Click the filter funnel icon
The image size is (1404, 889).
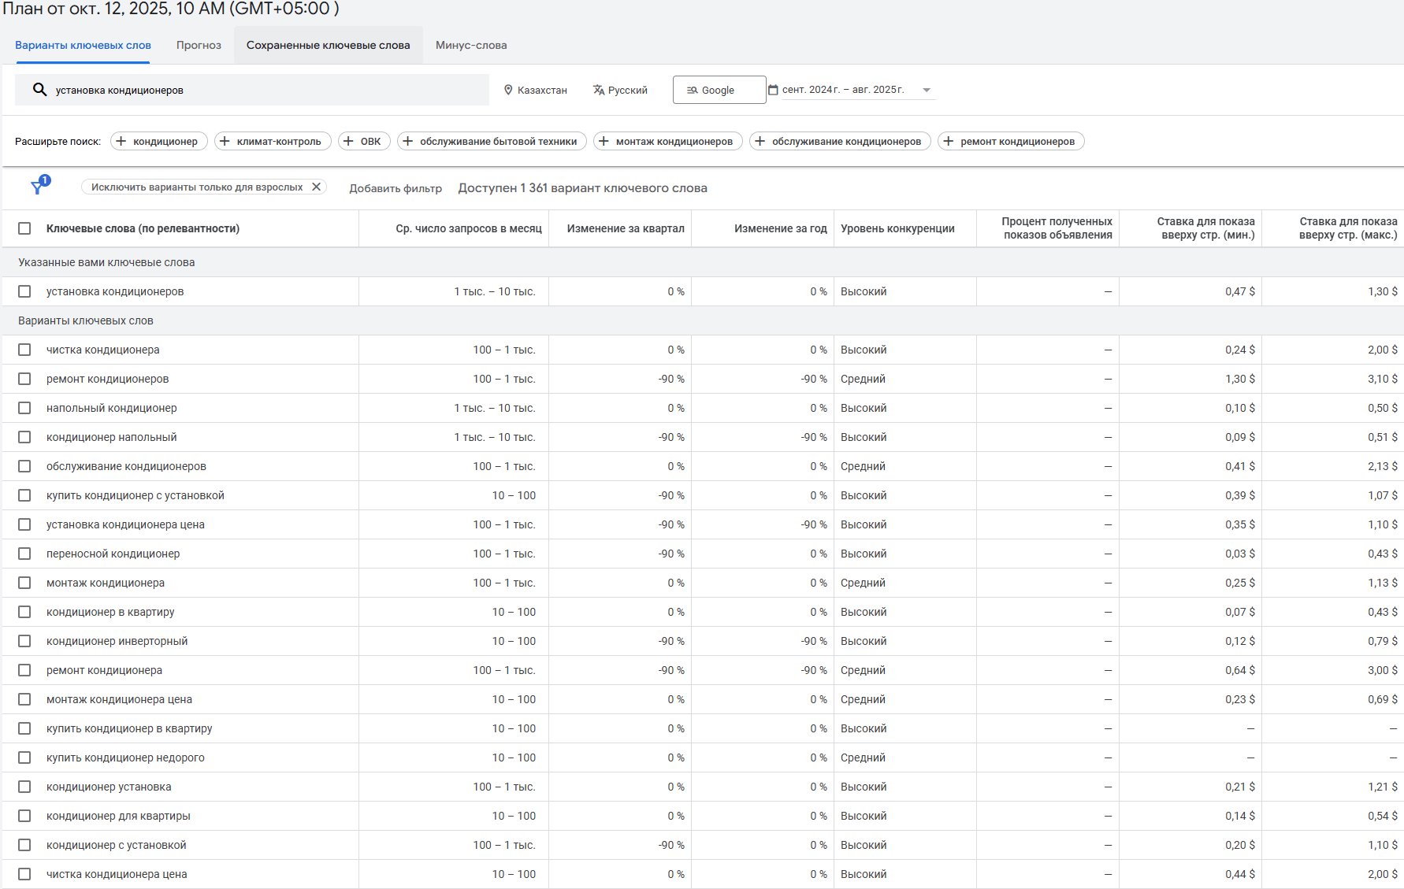(x=38, y=187)
